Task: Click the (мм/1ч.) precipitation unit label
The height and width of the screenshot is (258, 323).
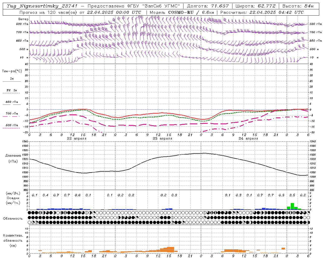Action: pos(13,203)
